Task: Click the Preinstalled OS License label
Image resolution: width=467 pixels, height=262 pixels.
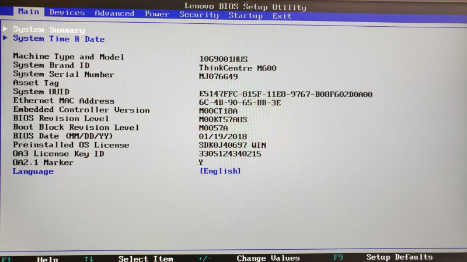Action: tap(71, 144)
